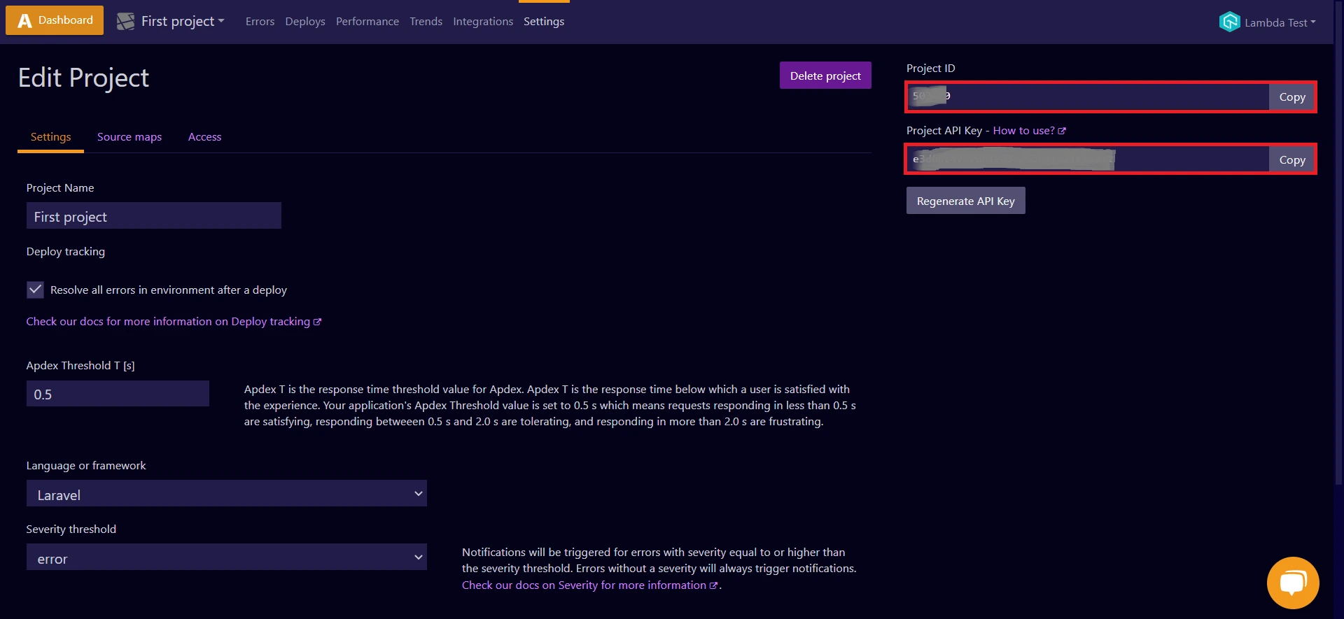Open the chat support bubble icon
The image size is (1344, 619).
[1292, 583]
